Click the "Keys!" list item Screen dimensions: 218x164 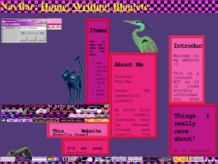point(100,91)
